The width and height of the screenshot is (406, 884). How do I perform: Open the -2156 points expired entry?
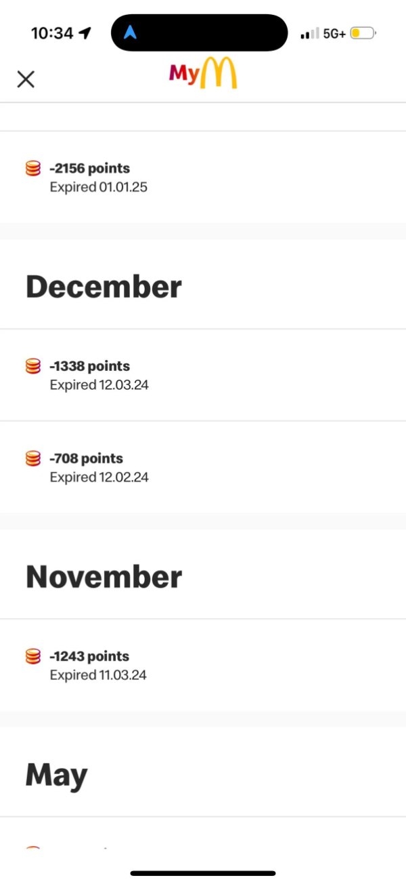(203, 177)
